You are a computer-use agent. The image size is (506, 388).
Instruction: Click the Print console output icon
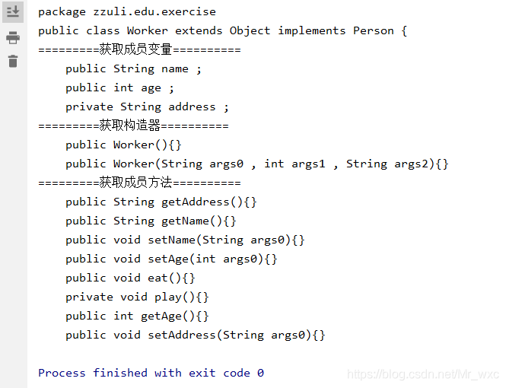click(13, 38)
